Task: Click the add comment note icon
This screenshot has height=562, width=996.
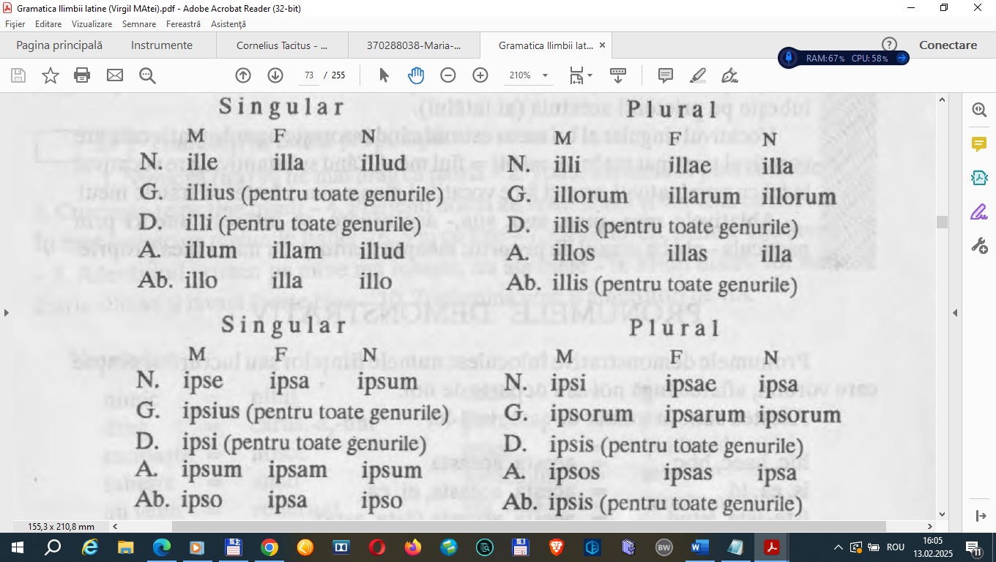Action: click(x=665, y=75)
